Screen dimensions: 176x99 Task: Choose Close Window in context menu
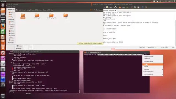pos(153,62)
